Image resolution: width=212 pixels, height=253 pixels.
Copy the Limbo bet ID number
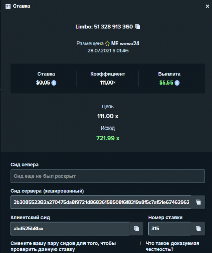click(138, 27)
